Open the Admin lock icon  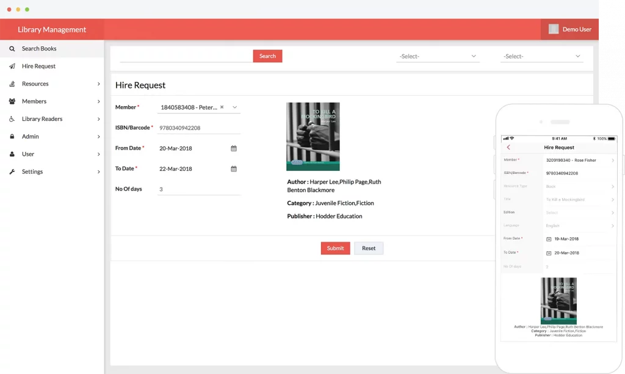click(x=13, y=136)
